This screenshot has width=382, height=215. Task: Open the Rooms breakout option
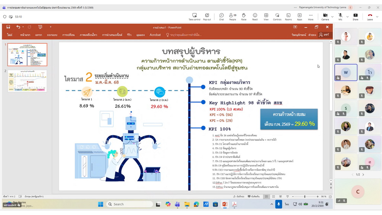(x=288, y=17)
